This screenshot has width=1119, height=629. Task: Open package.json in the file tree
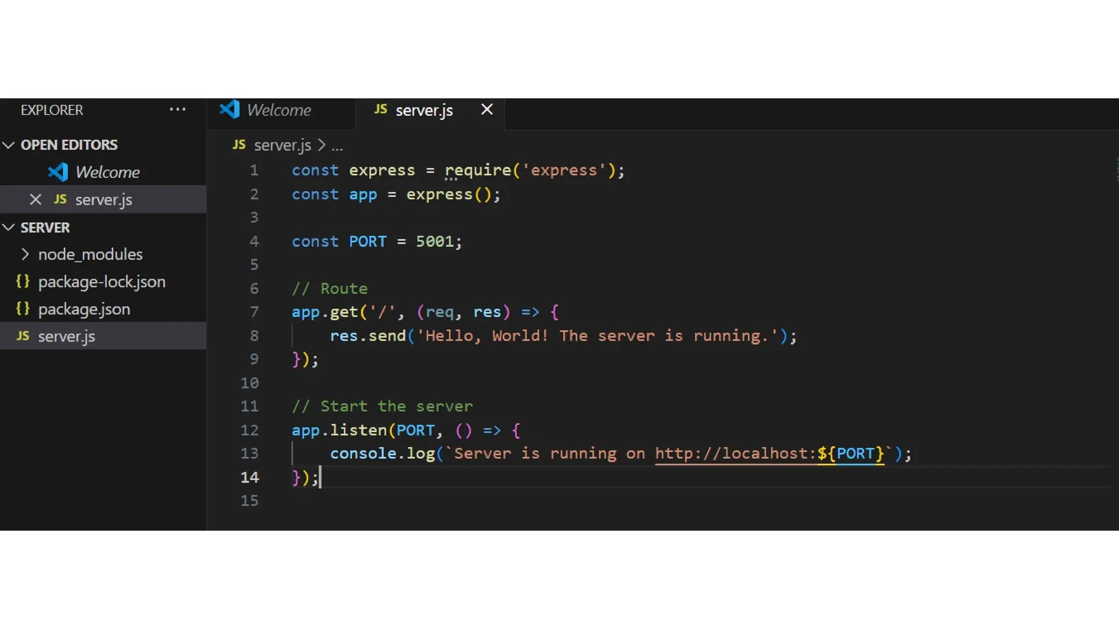coord(84,309)
